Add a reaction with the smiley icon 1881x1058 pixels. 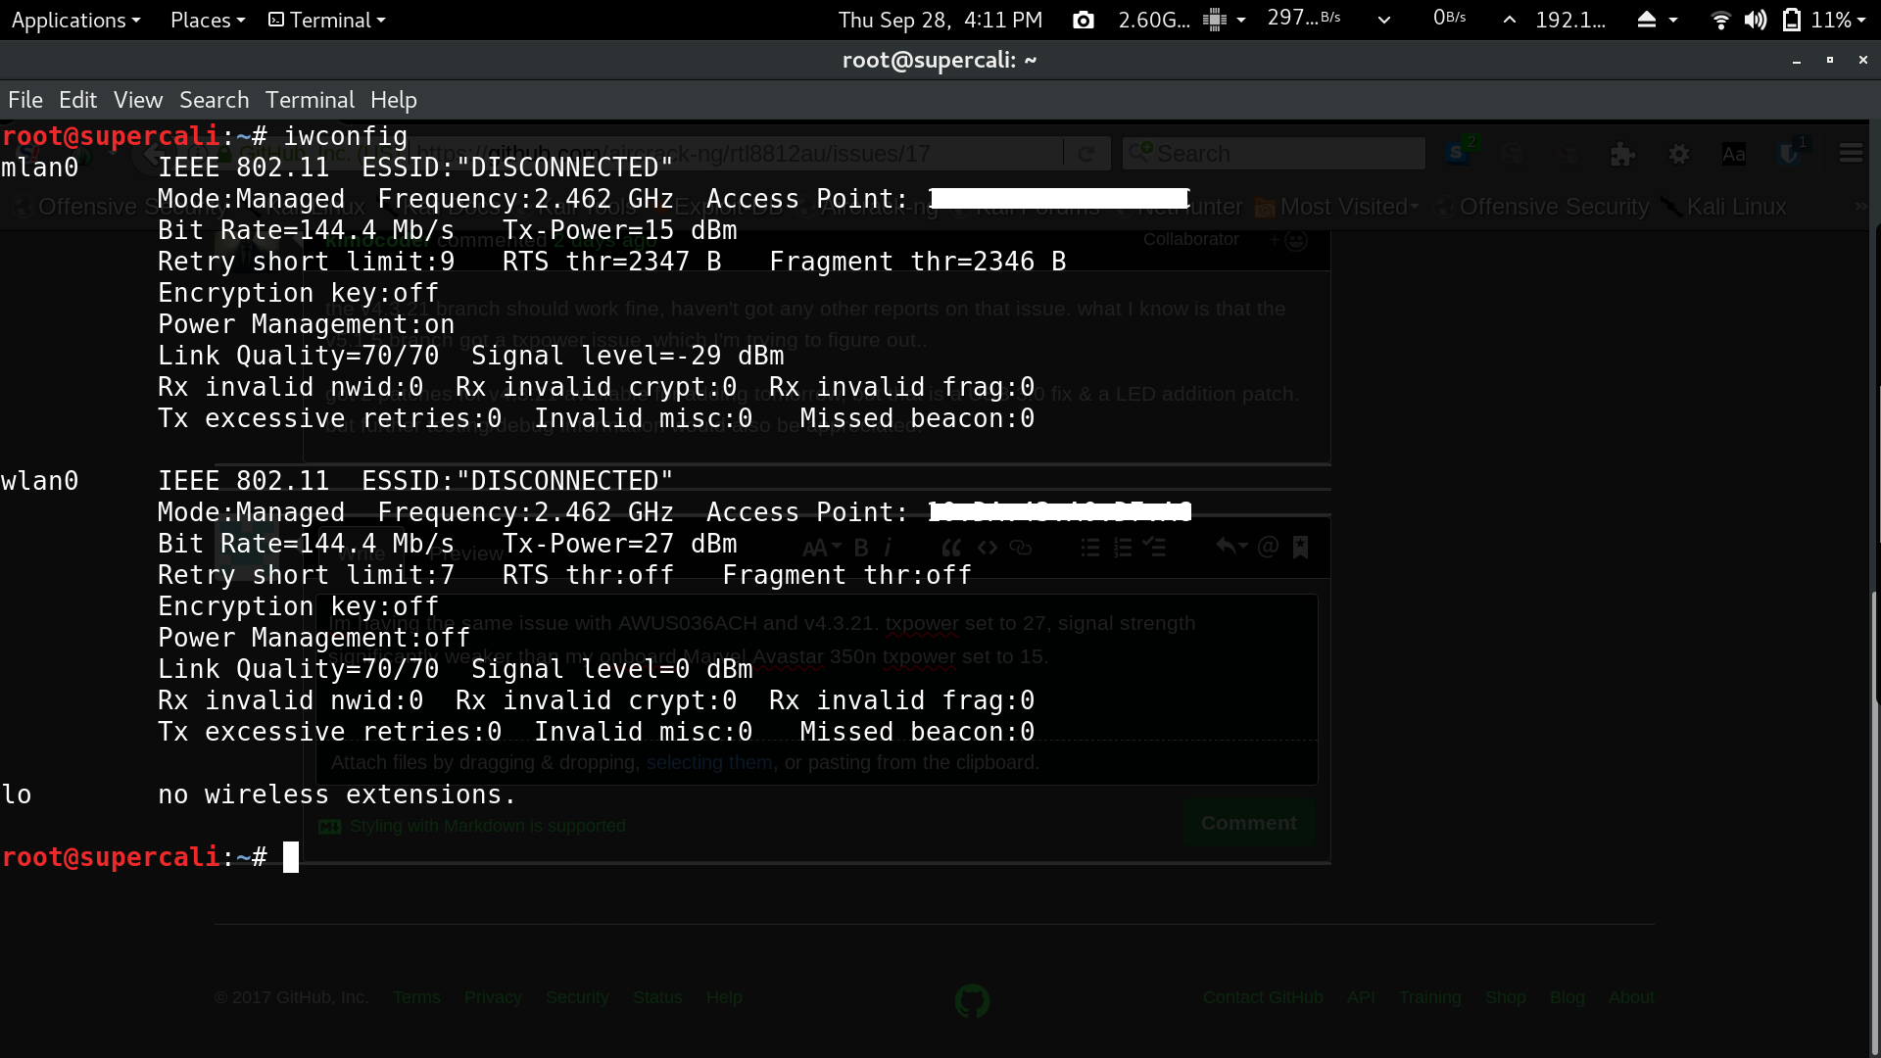click(x=1289, y=240)
